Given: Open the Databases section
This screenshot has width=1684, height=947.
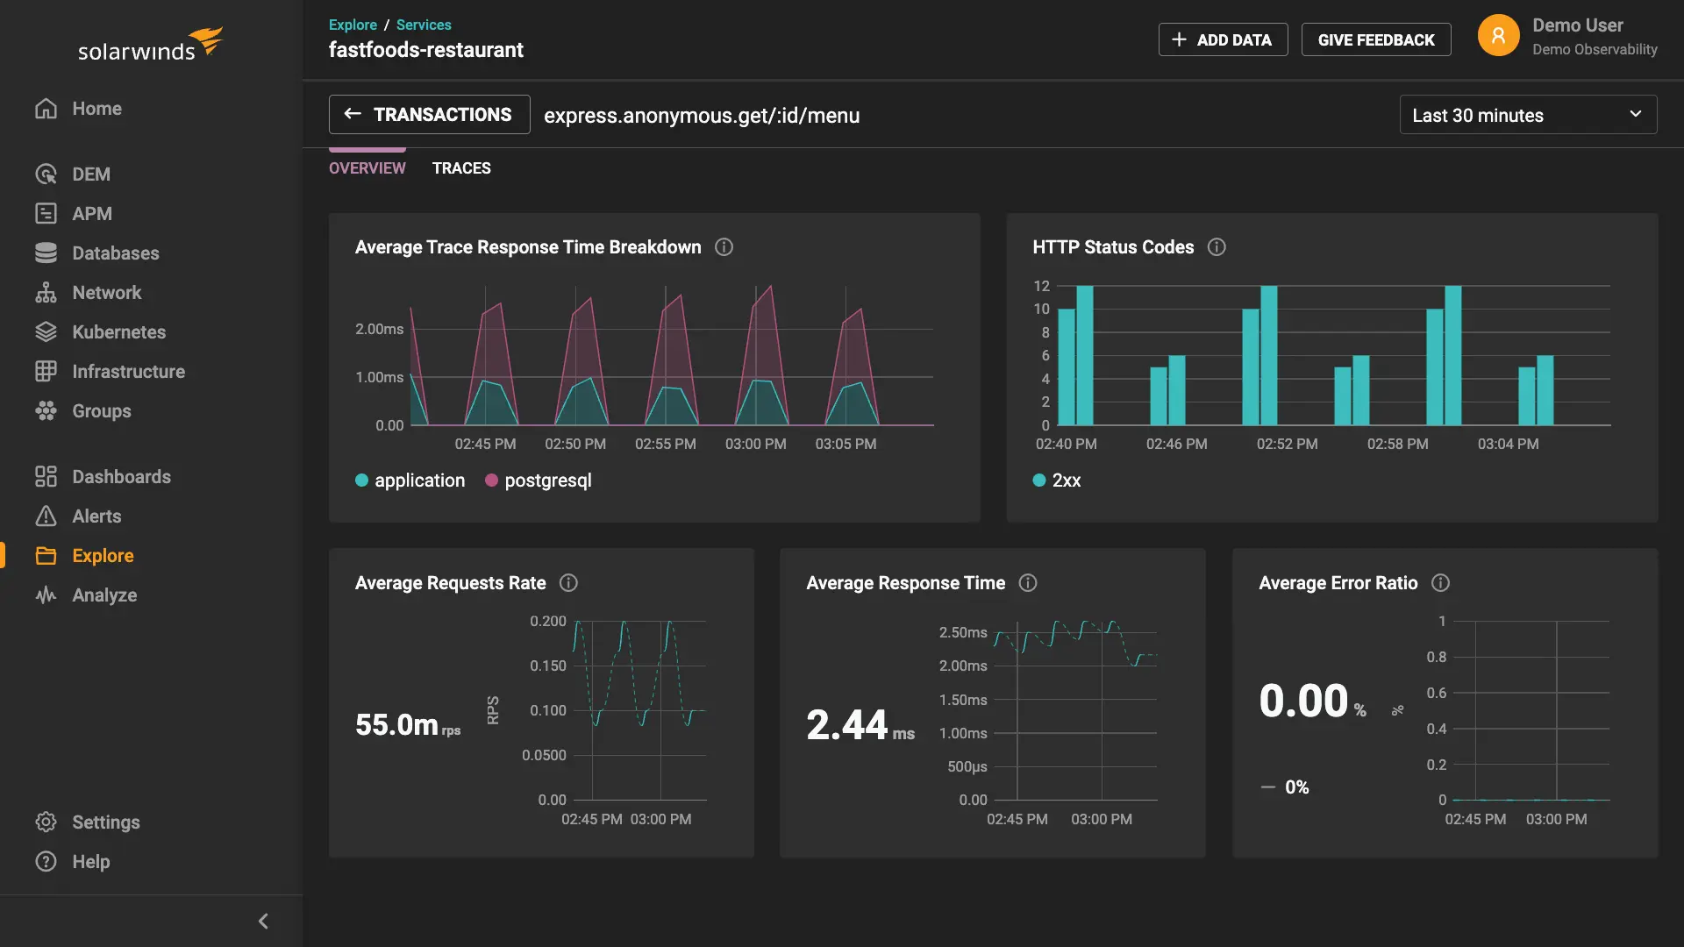Looking at the screenshot, I should 115,253.
